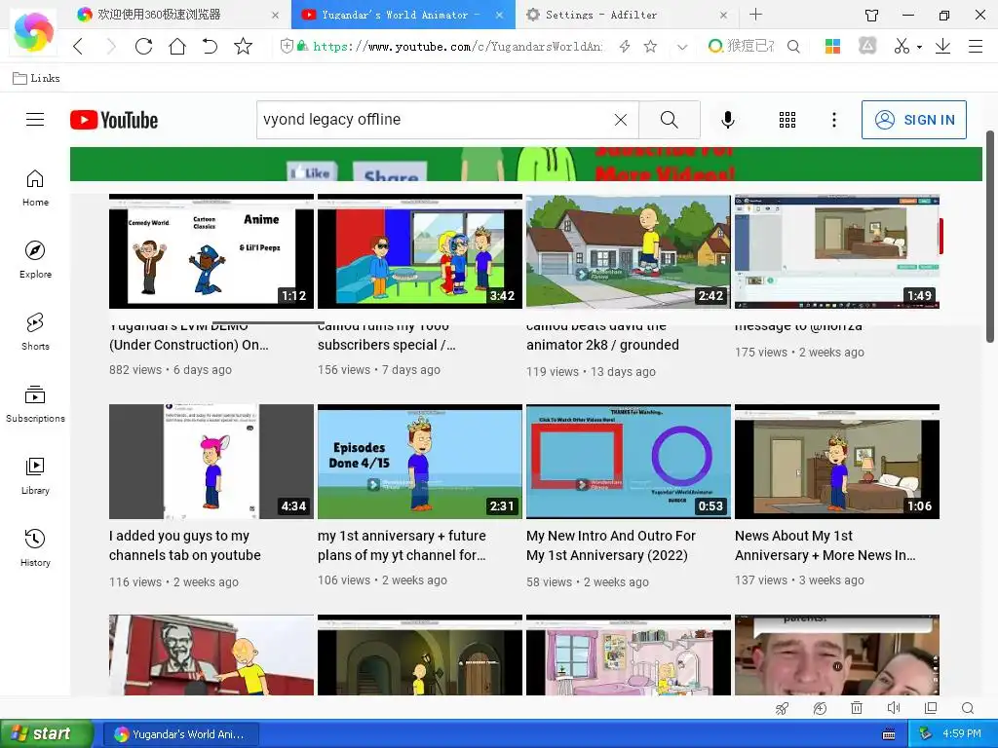998x748 pixels.
Task: Click the star icon inside address bar
Action: pyautogui.click(x=650, y=46)
